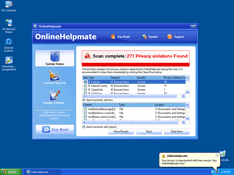
Task: Toggle check\uncheck all Contents checkbox
Action: point(84,127)
